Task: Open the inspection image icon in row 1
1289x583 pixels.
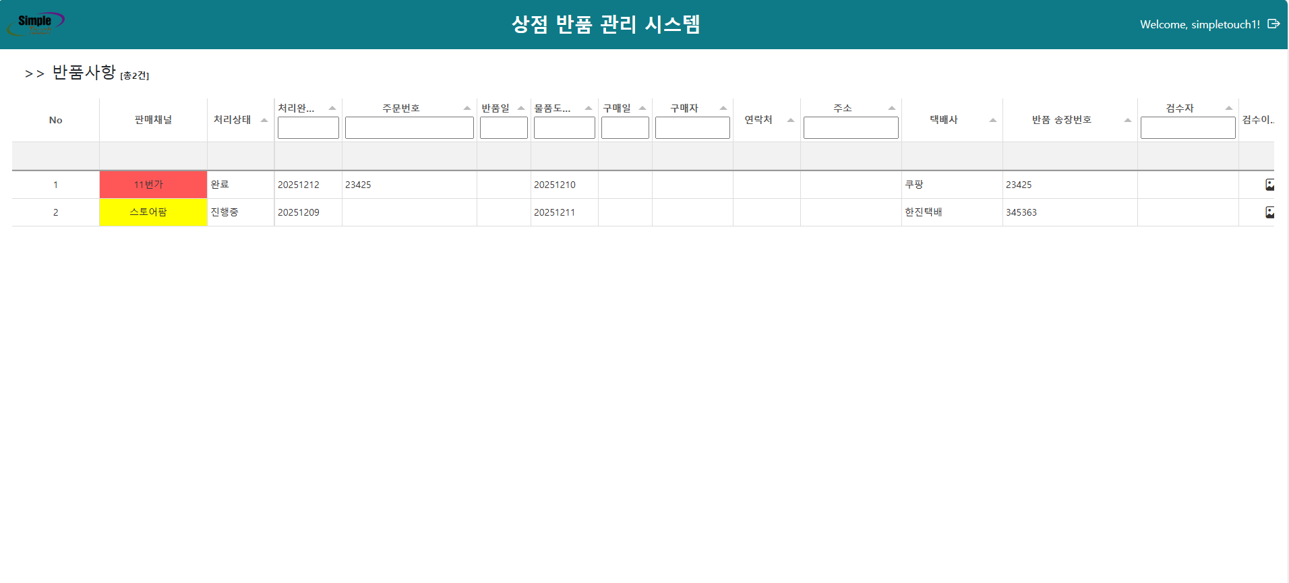Action: (x=1269, y=185)
